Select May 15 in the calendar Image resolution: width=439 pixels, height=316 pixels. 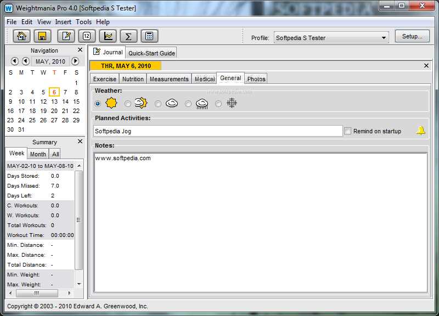(x=76, y=101)
